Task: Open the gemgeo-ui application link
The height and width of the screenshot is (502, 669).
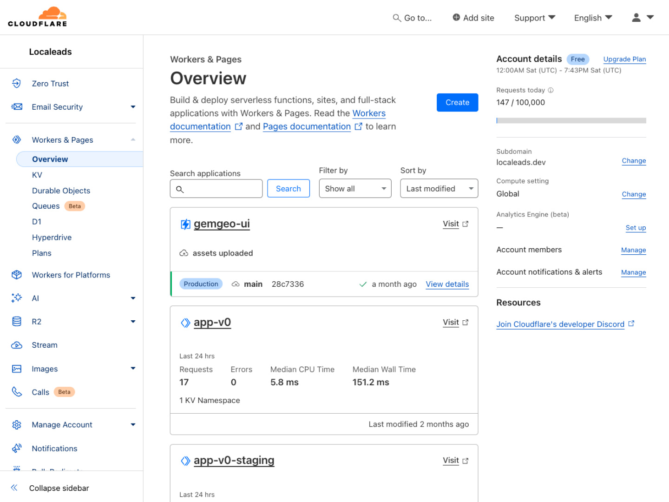Action: 222,224
